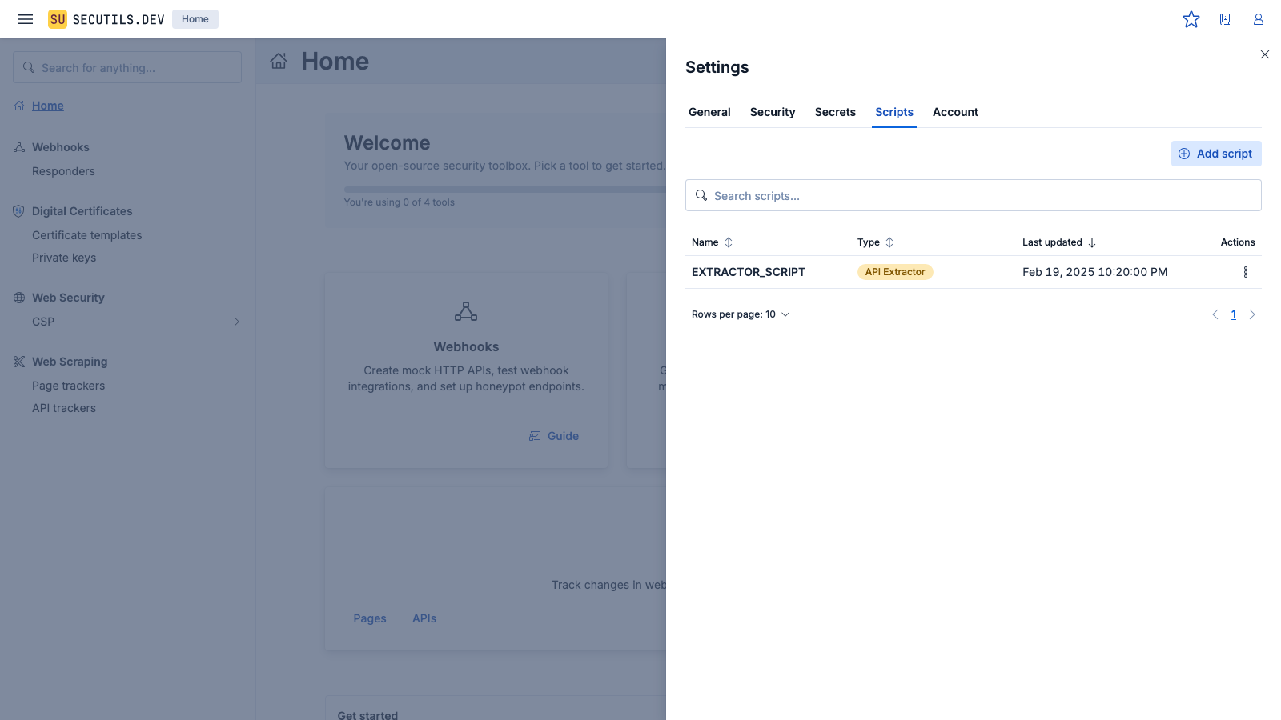Click the Secutils.dev SU logo
Image resolution: width=1281 pixels, height=720 pixels.
coord(58,19)
